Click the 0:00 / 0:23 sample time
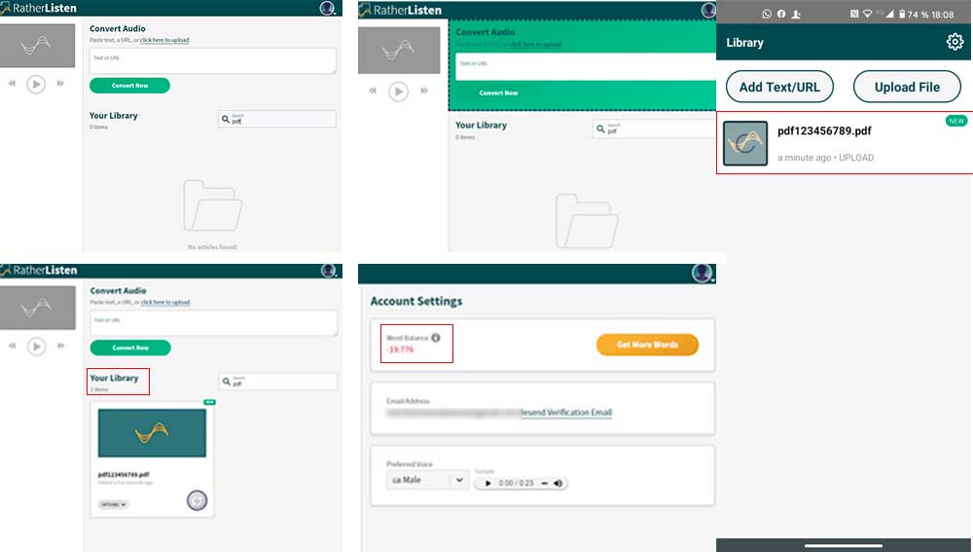 (516, 483)
